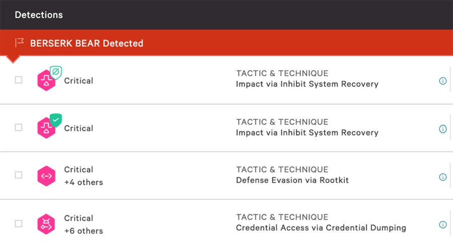
Task: Open info icon for Credential Dumping detection
Action: point(443,224)
